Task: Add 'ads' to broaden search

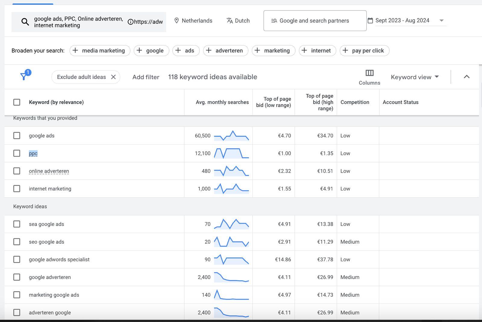Action: pos(186,51)
